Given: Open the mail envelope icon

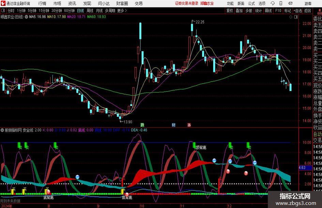Looking at the screenshot, I should [290, 3].
